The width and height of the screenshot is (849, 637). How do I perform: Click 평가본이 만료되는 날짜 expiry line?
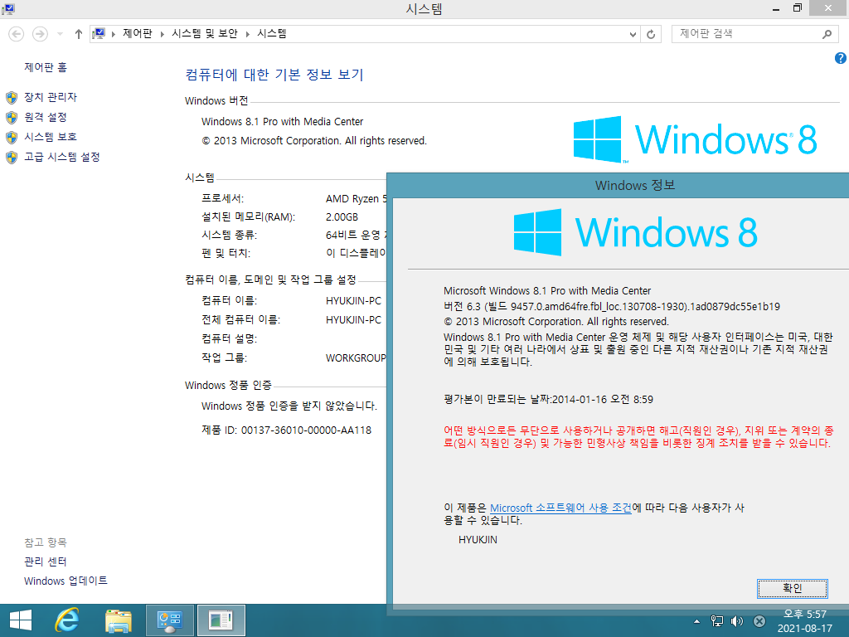coord(548,399)
